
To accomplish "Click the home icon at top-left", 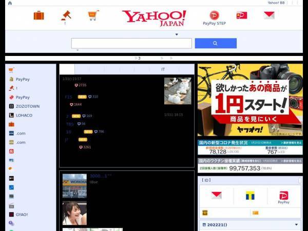I will click(10, 3).
